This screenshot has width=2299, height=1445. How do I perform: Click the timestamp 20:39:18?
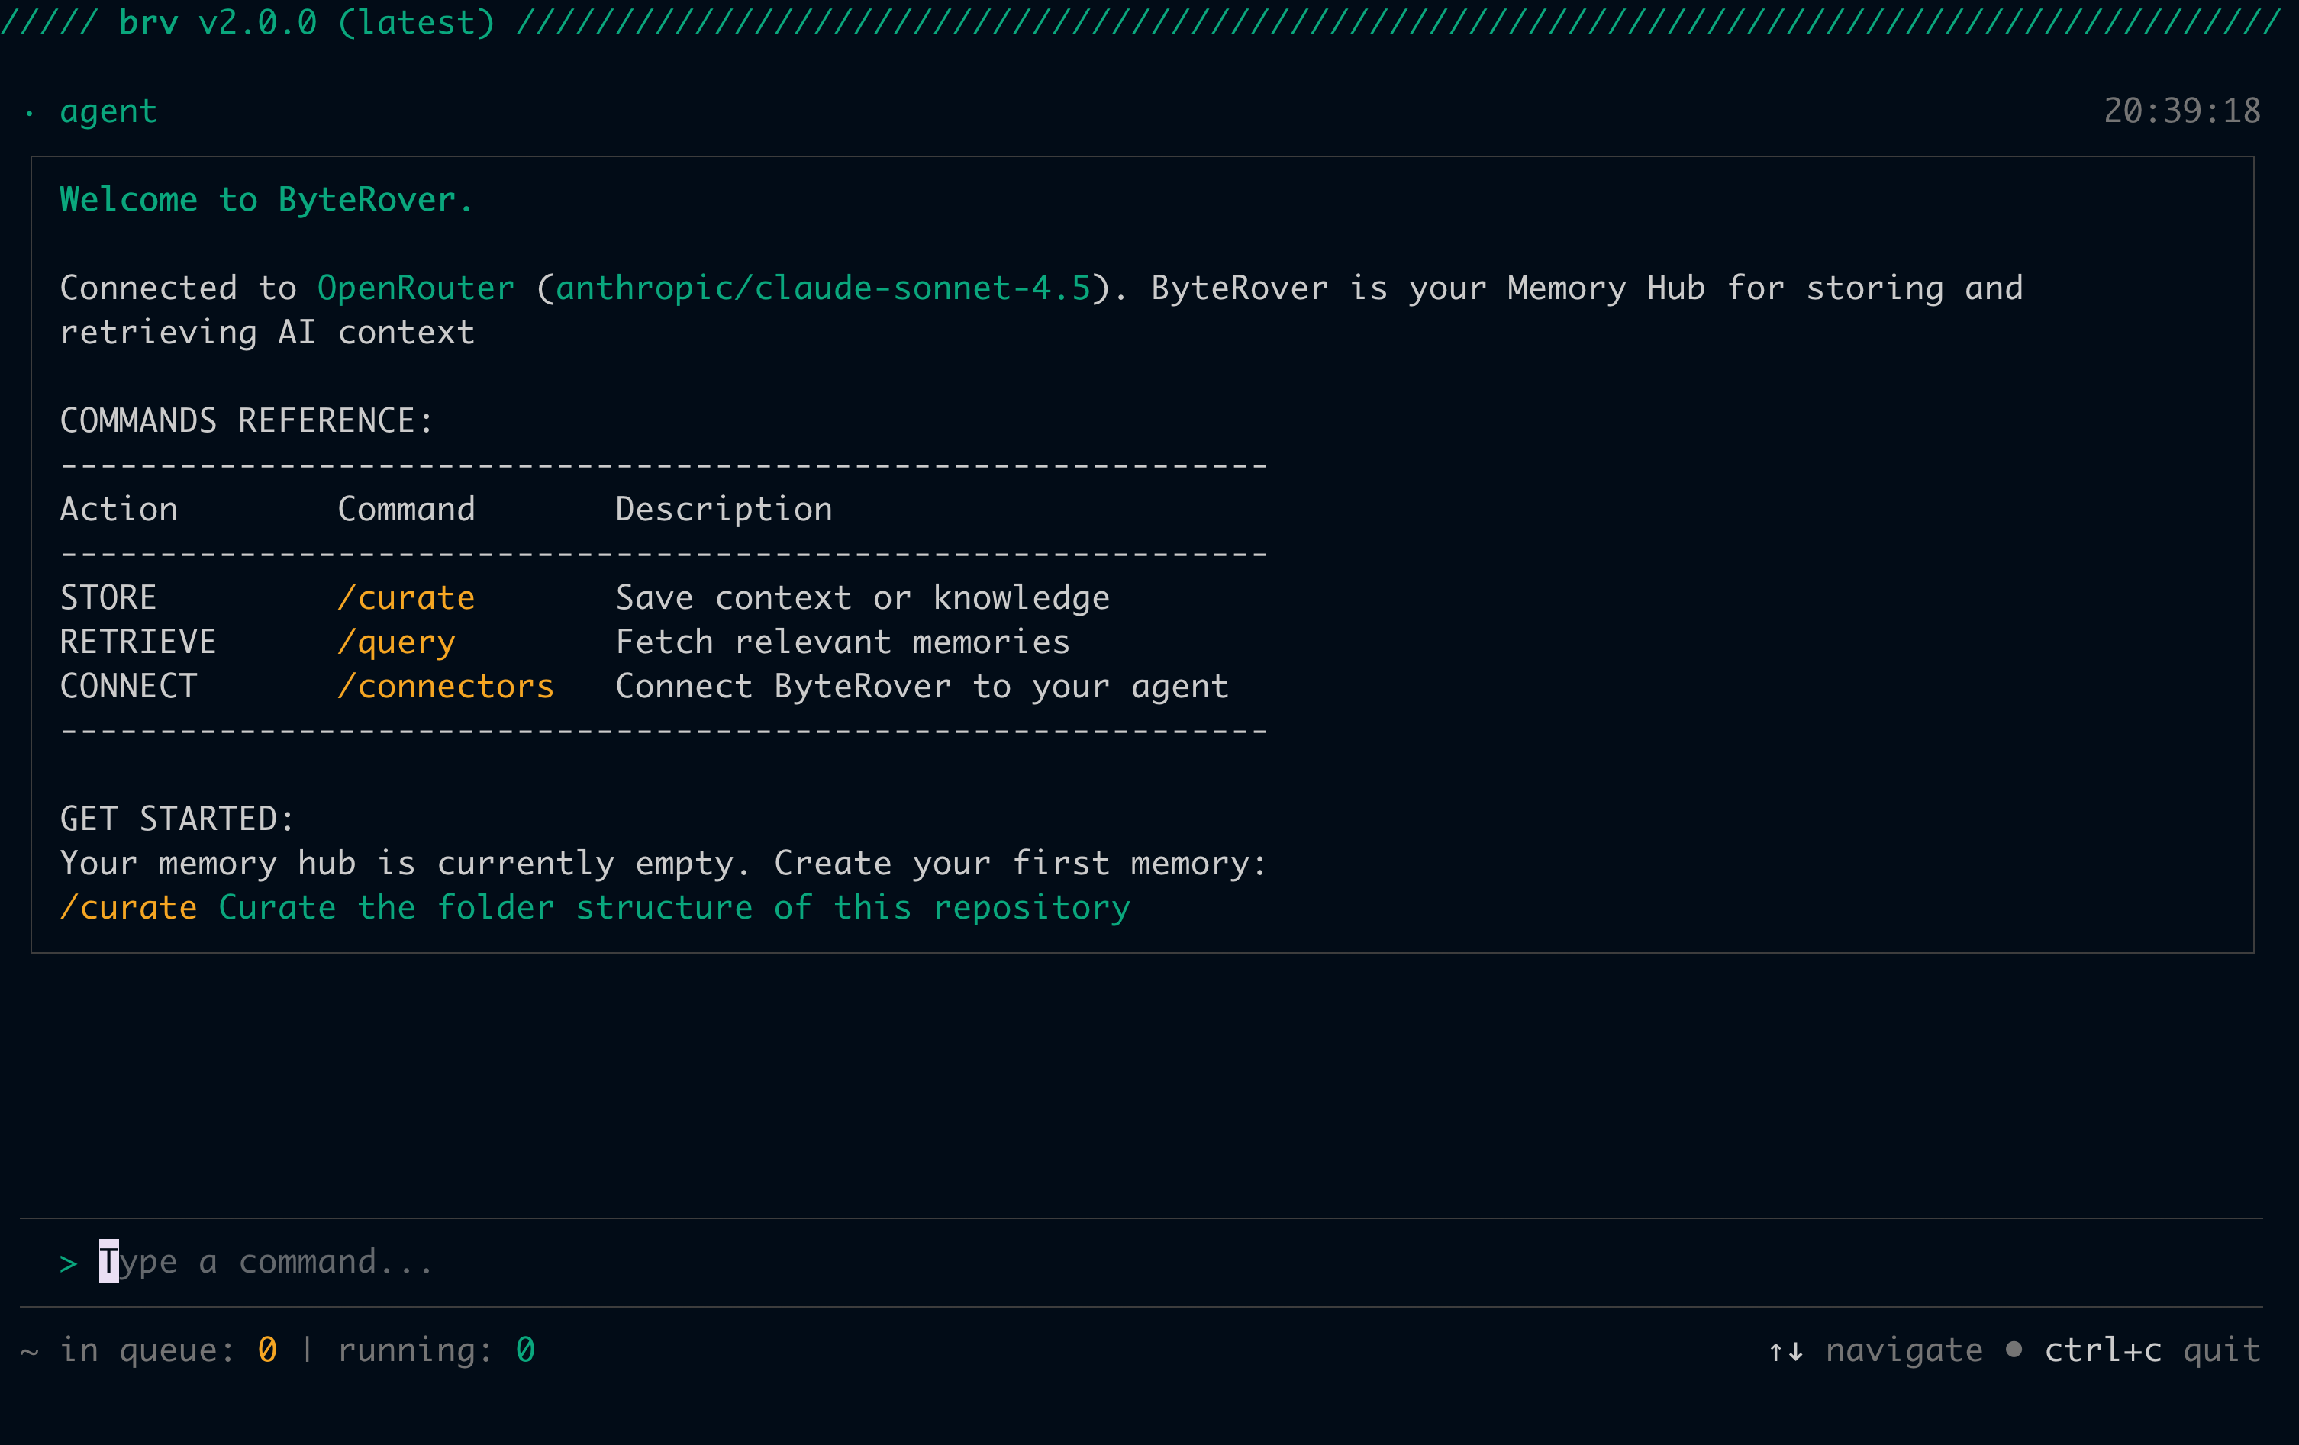(x=2181, y=111)
